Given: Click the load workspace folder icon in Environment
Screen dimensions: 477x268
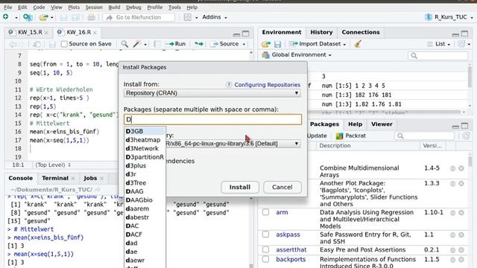Looking at the screenshot, I should click(266, 45).
